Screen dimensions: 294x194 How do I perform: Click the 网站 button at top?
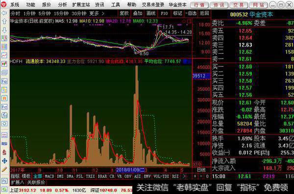(258, 5)
